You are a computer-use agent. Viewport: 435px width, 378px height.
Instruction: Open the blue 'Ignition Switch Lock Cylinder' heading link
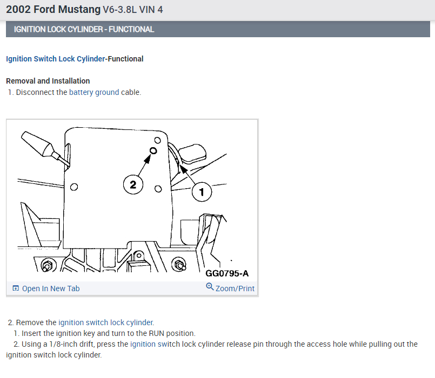56,59
